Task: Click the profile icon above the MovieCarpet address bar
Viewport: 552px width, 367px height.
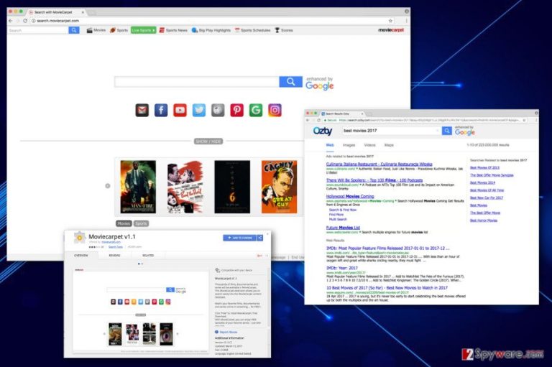Action: coord(407,11)
